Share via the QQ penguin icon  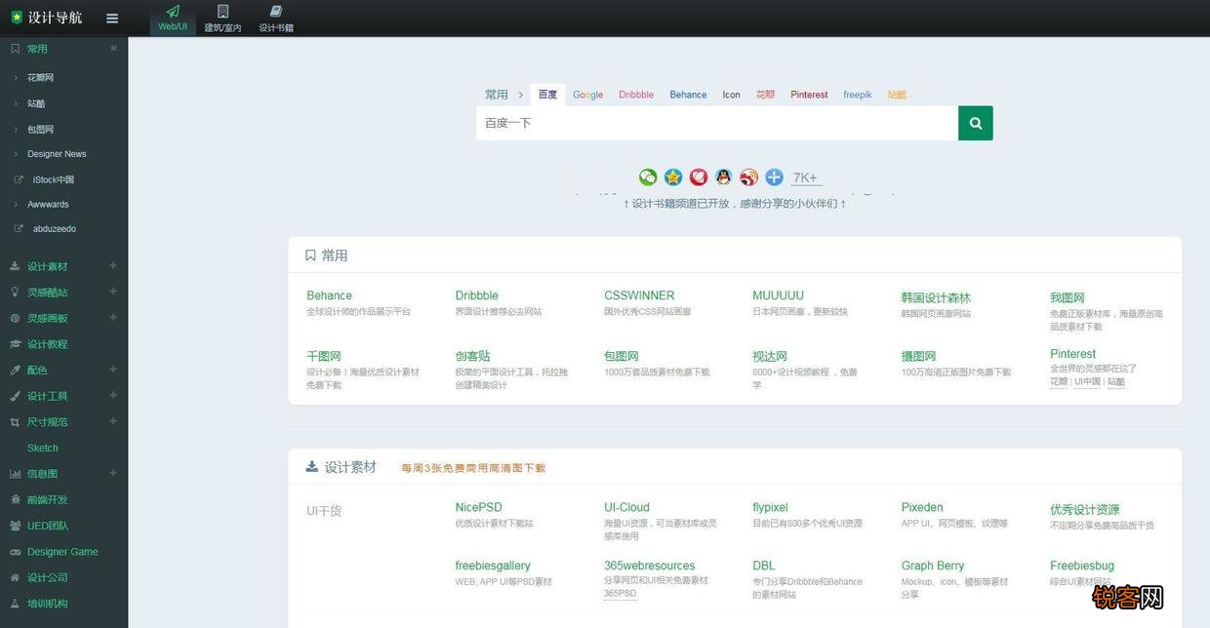723,177
